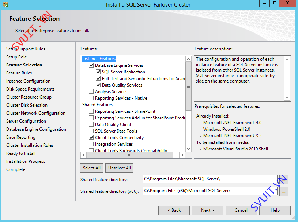Open Cluster Resource Group step
The height and width of the screenshot is (222, 298).
[x=29, y=97]
